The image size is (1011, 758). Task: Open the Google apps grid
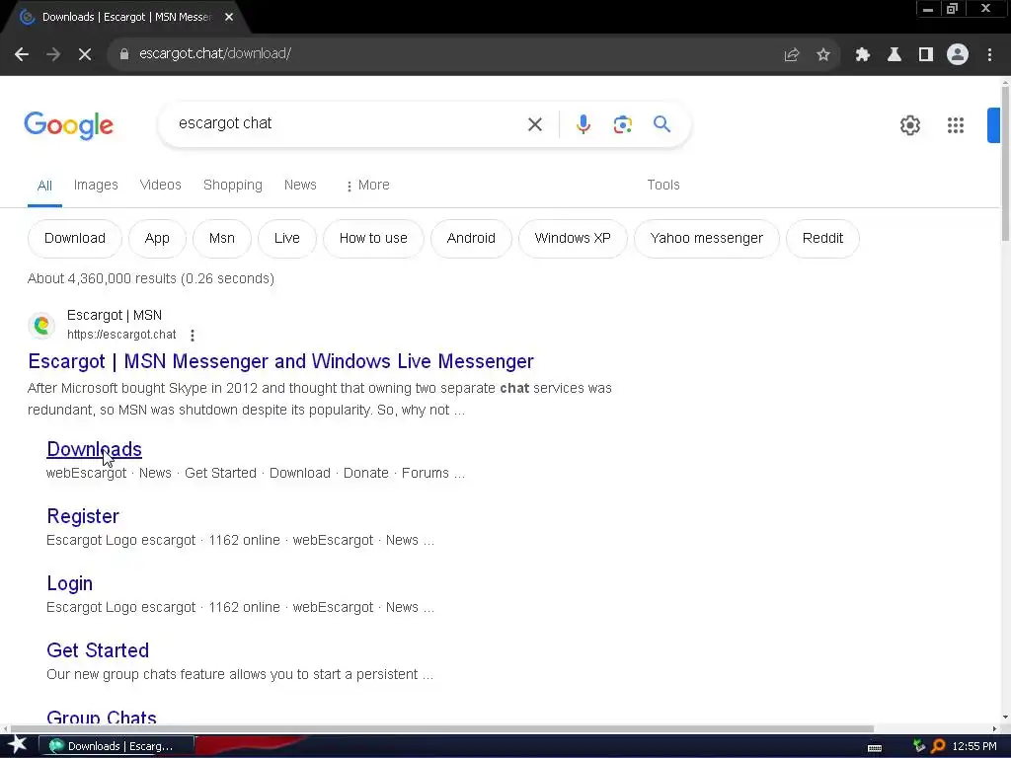[955, 125]
